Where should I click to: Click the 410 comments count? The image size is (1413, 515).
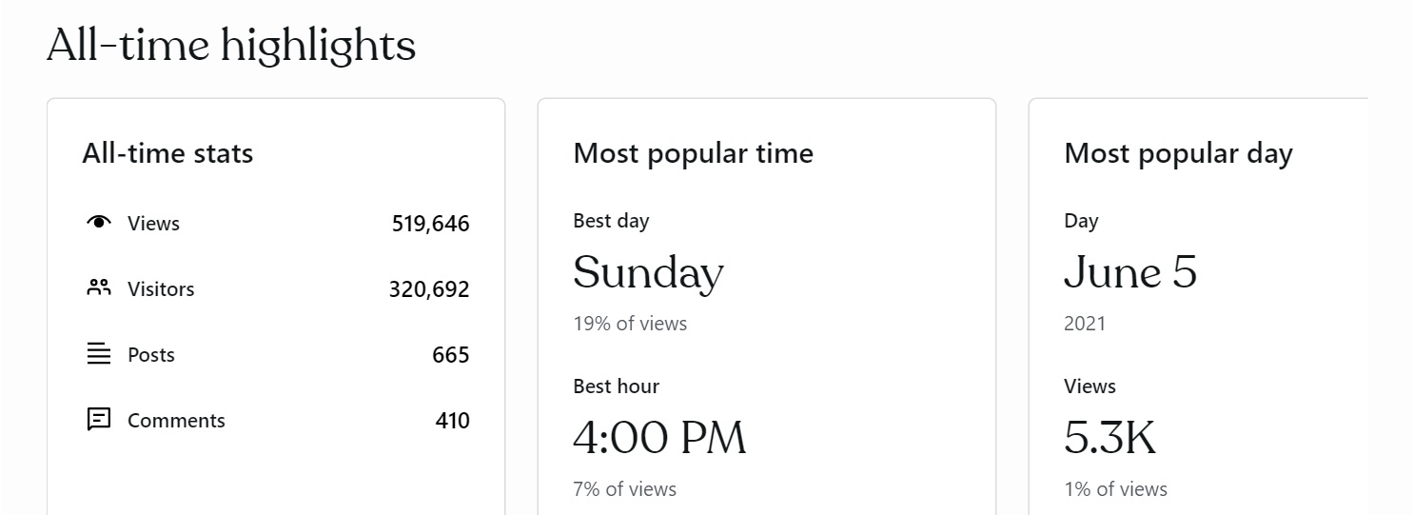[452, 421]
